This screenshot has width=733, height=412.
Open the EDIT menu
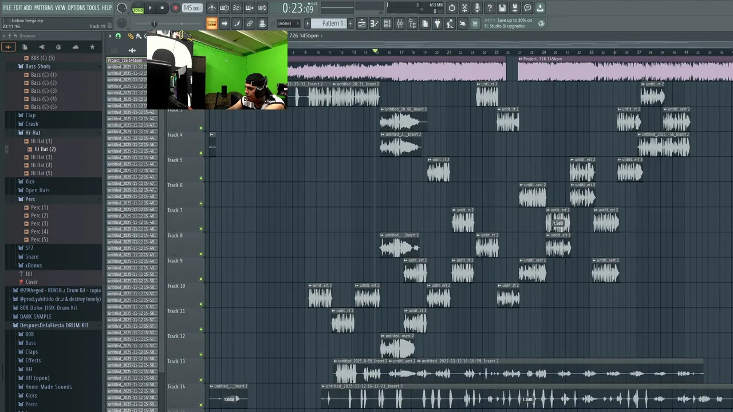[x=18, y=7]
